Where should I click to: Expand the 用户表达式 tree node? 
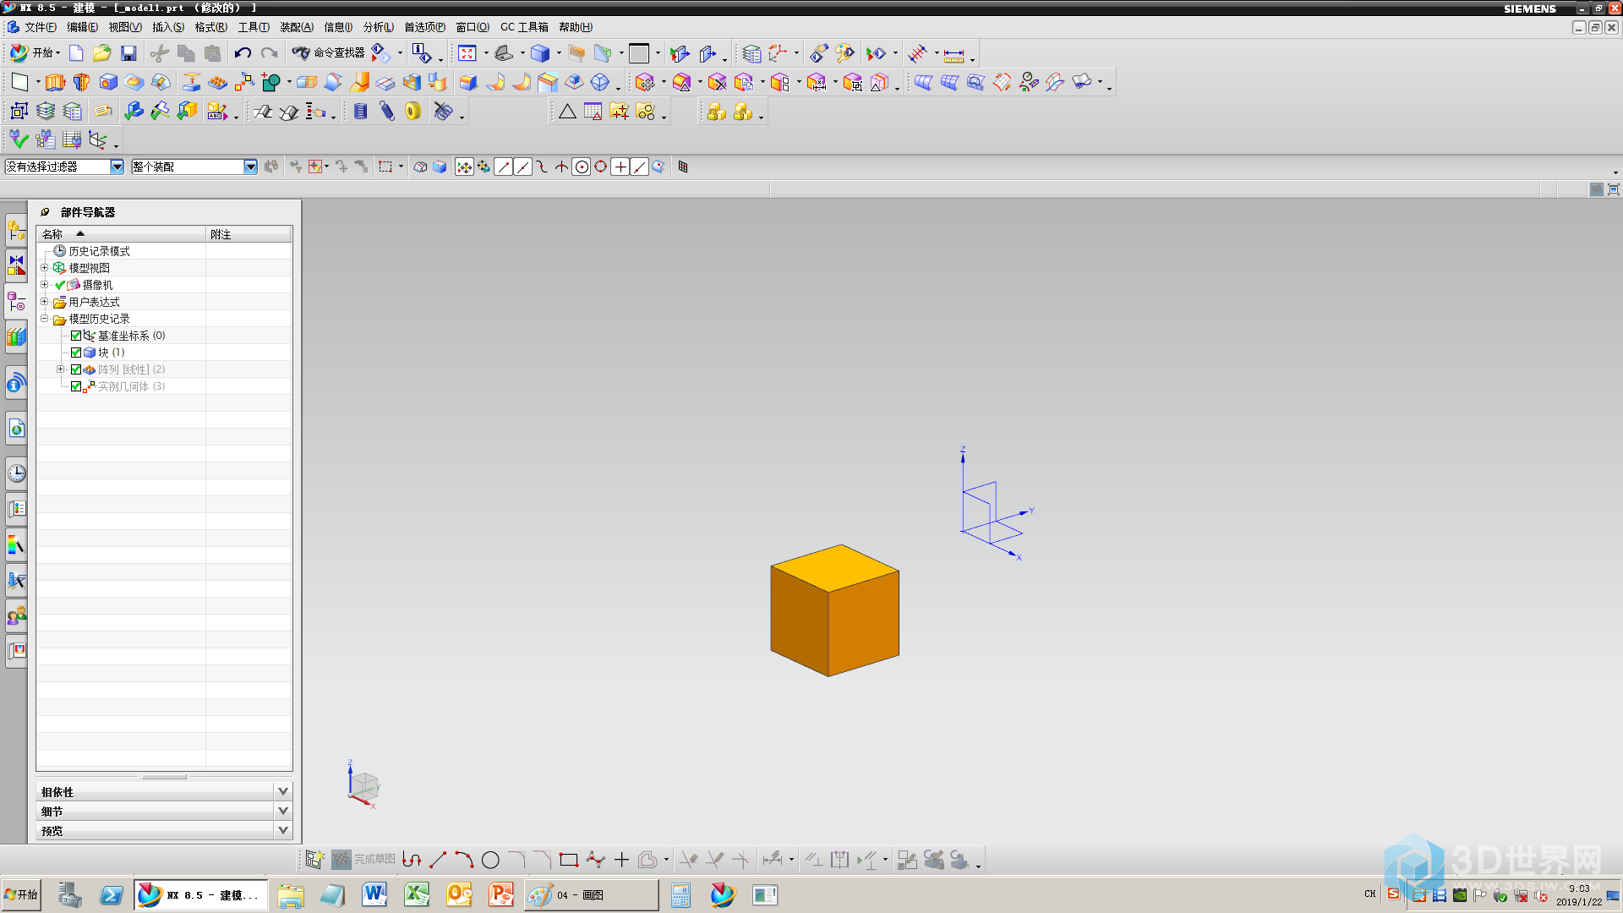click(x=45, y=302)
